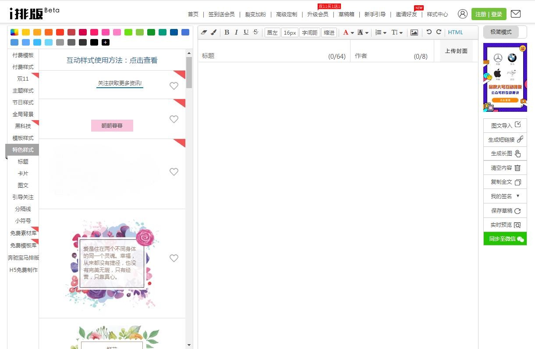The width and height of the screenshot is (535, 349).
Task: Select 分隔线 in the left sidebar
Action: [23, 209]
